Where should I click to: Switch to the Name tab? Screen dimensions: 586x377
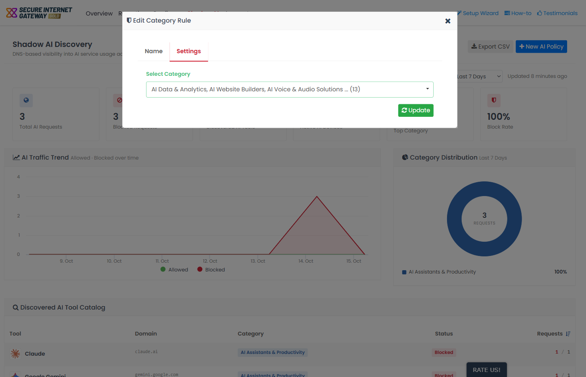(154, 51)
